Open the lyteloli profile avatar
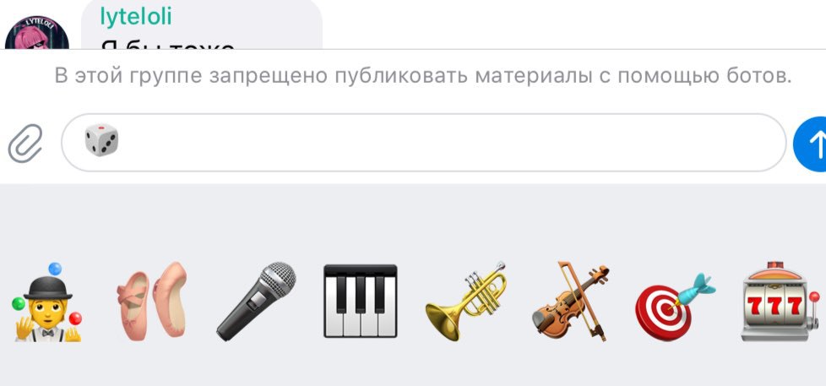This screenshot has width=826, height=386. [37, 33]
